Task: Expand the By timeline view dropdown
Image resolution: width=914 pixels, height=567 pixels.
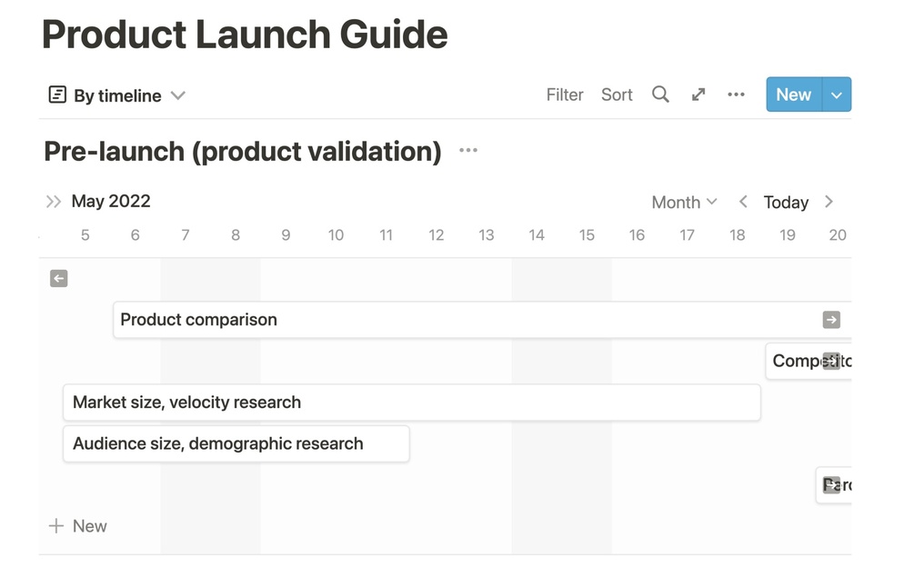Action: [178, 95]
